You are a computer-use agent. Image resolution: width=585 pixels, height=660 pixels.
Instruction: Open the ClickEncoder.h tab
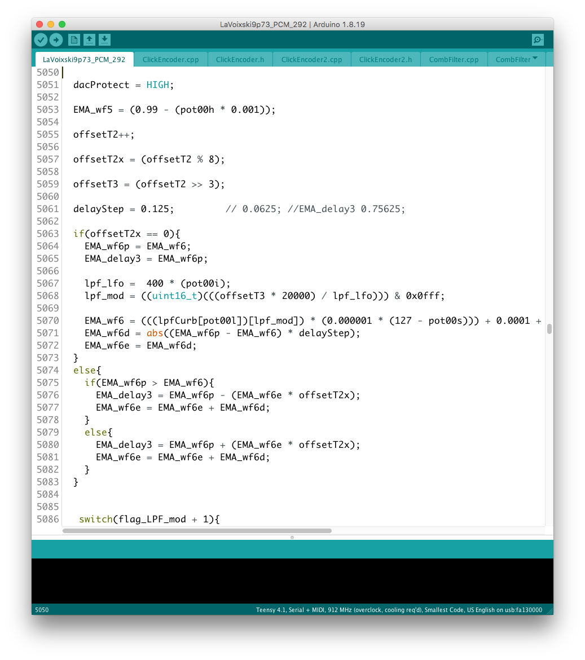[x=240, y=59]
